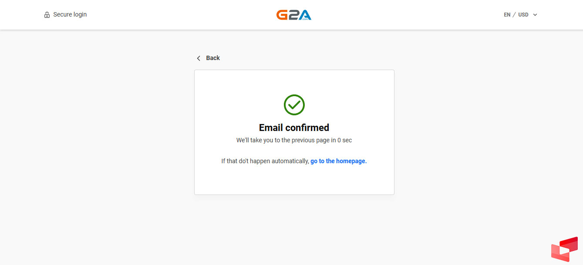583x265 pixels.
Task: Click the left chevron arrow before Back
Action: (199, 58)
